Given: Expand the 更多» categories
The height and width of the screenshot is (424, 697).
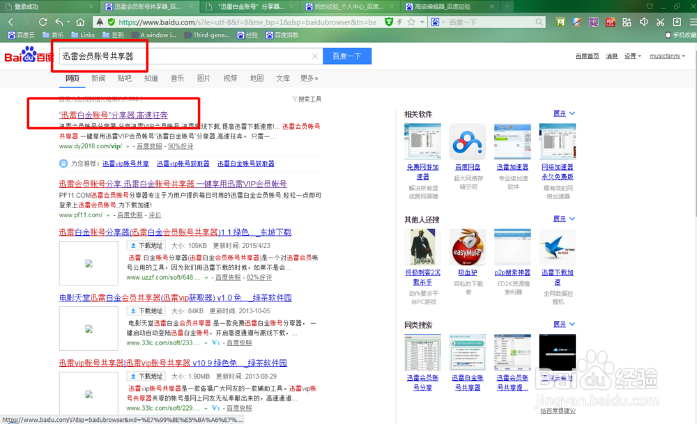Looking at the screenshot, I should (x=309, y=78).
